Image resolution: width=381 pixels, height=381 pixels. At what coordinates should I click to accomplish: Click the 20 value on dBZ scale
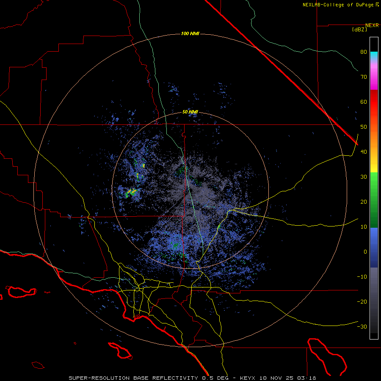pos(364,202)
